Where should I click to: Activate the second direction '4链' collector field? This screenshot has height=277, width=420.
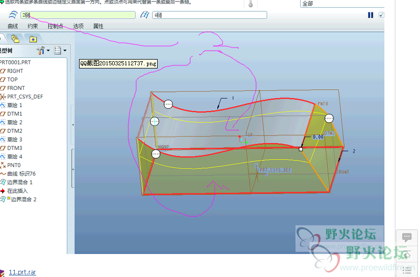[209, 15]
